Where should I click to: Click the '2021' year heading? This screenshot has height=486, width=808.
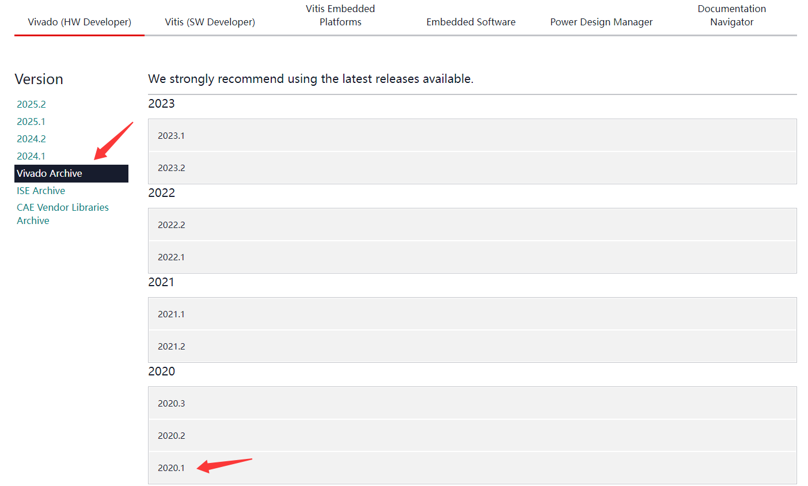(x=161, y=282)
